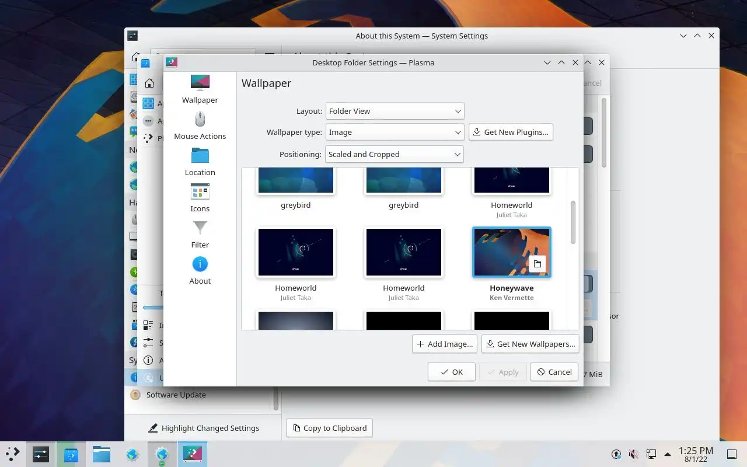Image resolution: width=747 pixels, height=467 pixels.
Task: Click the open-folder icon on Honeywave thumbnail
Action: pyautogui.click(x=537, y=264)
